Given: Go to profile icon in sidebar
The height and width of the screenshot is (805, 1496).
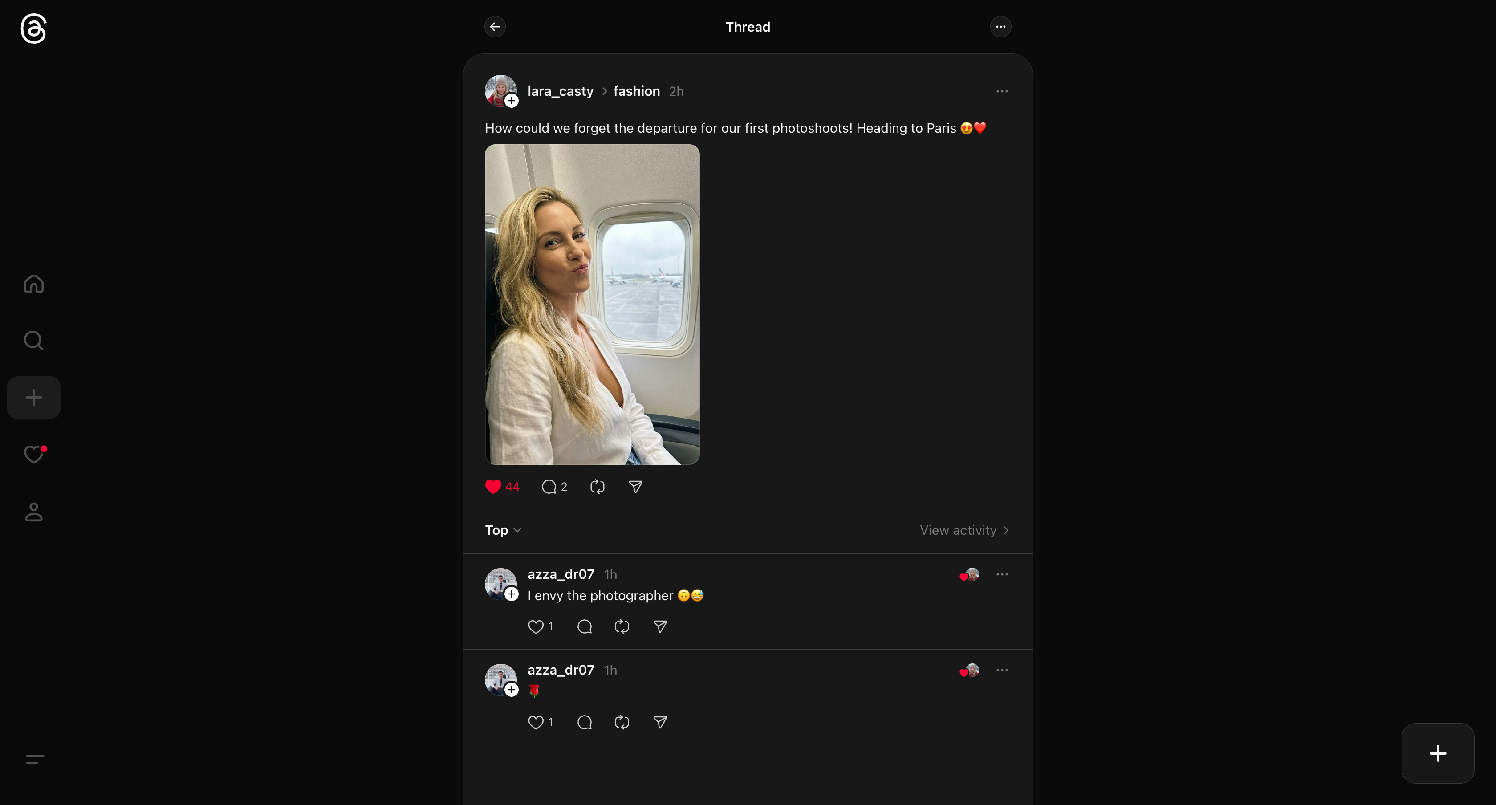Looking at the screenshot, I should point(34,512).
